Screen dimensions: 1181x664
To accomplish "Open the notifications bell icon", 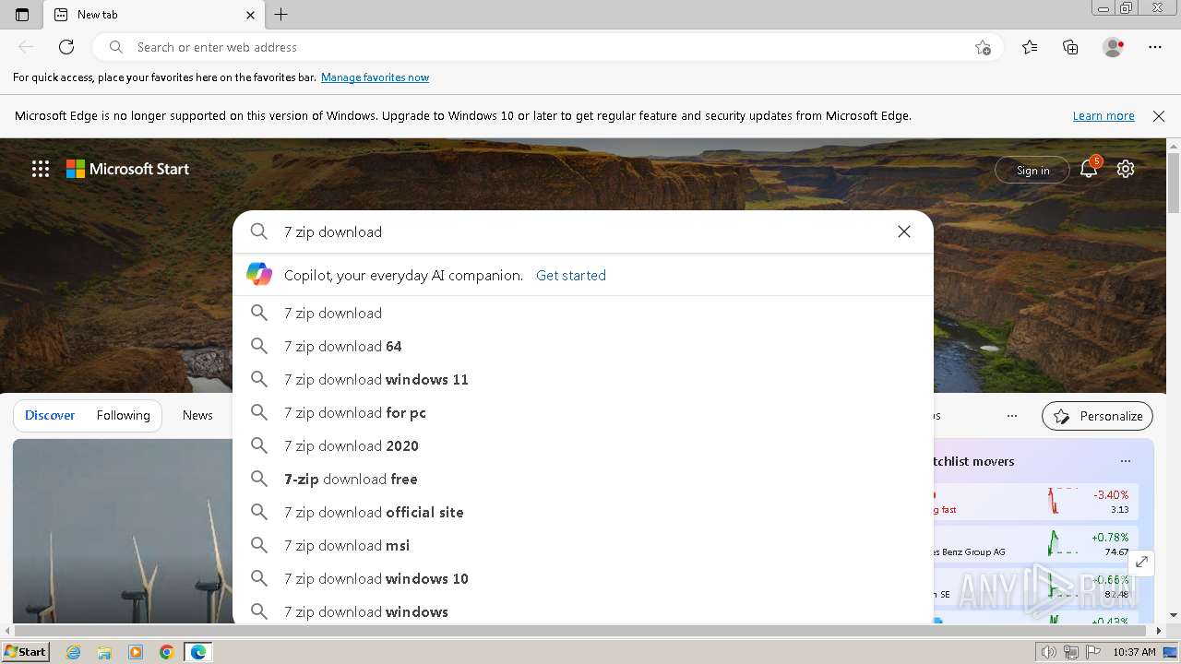I will click(x=1089, y=169).
